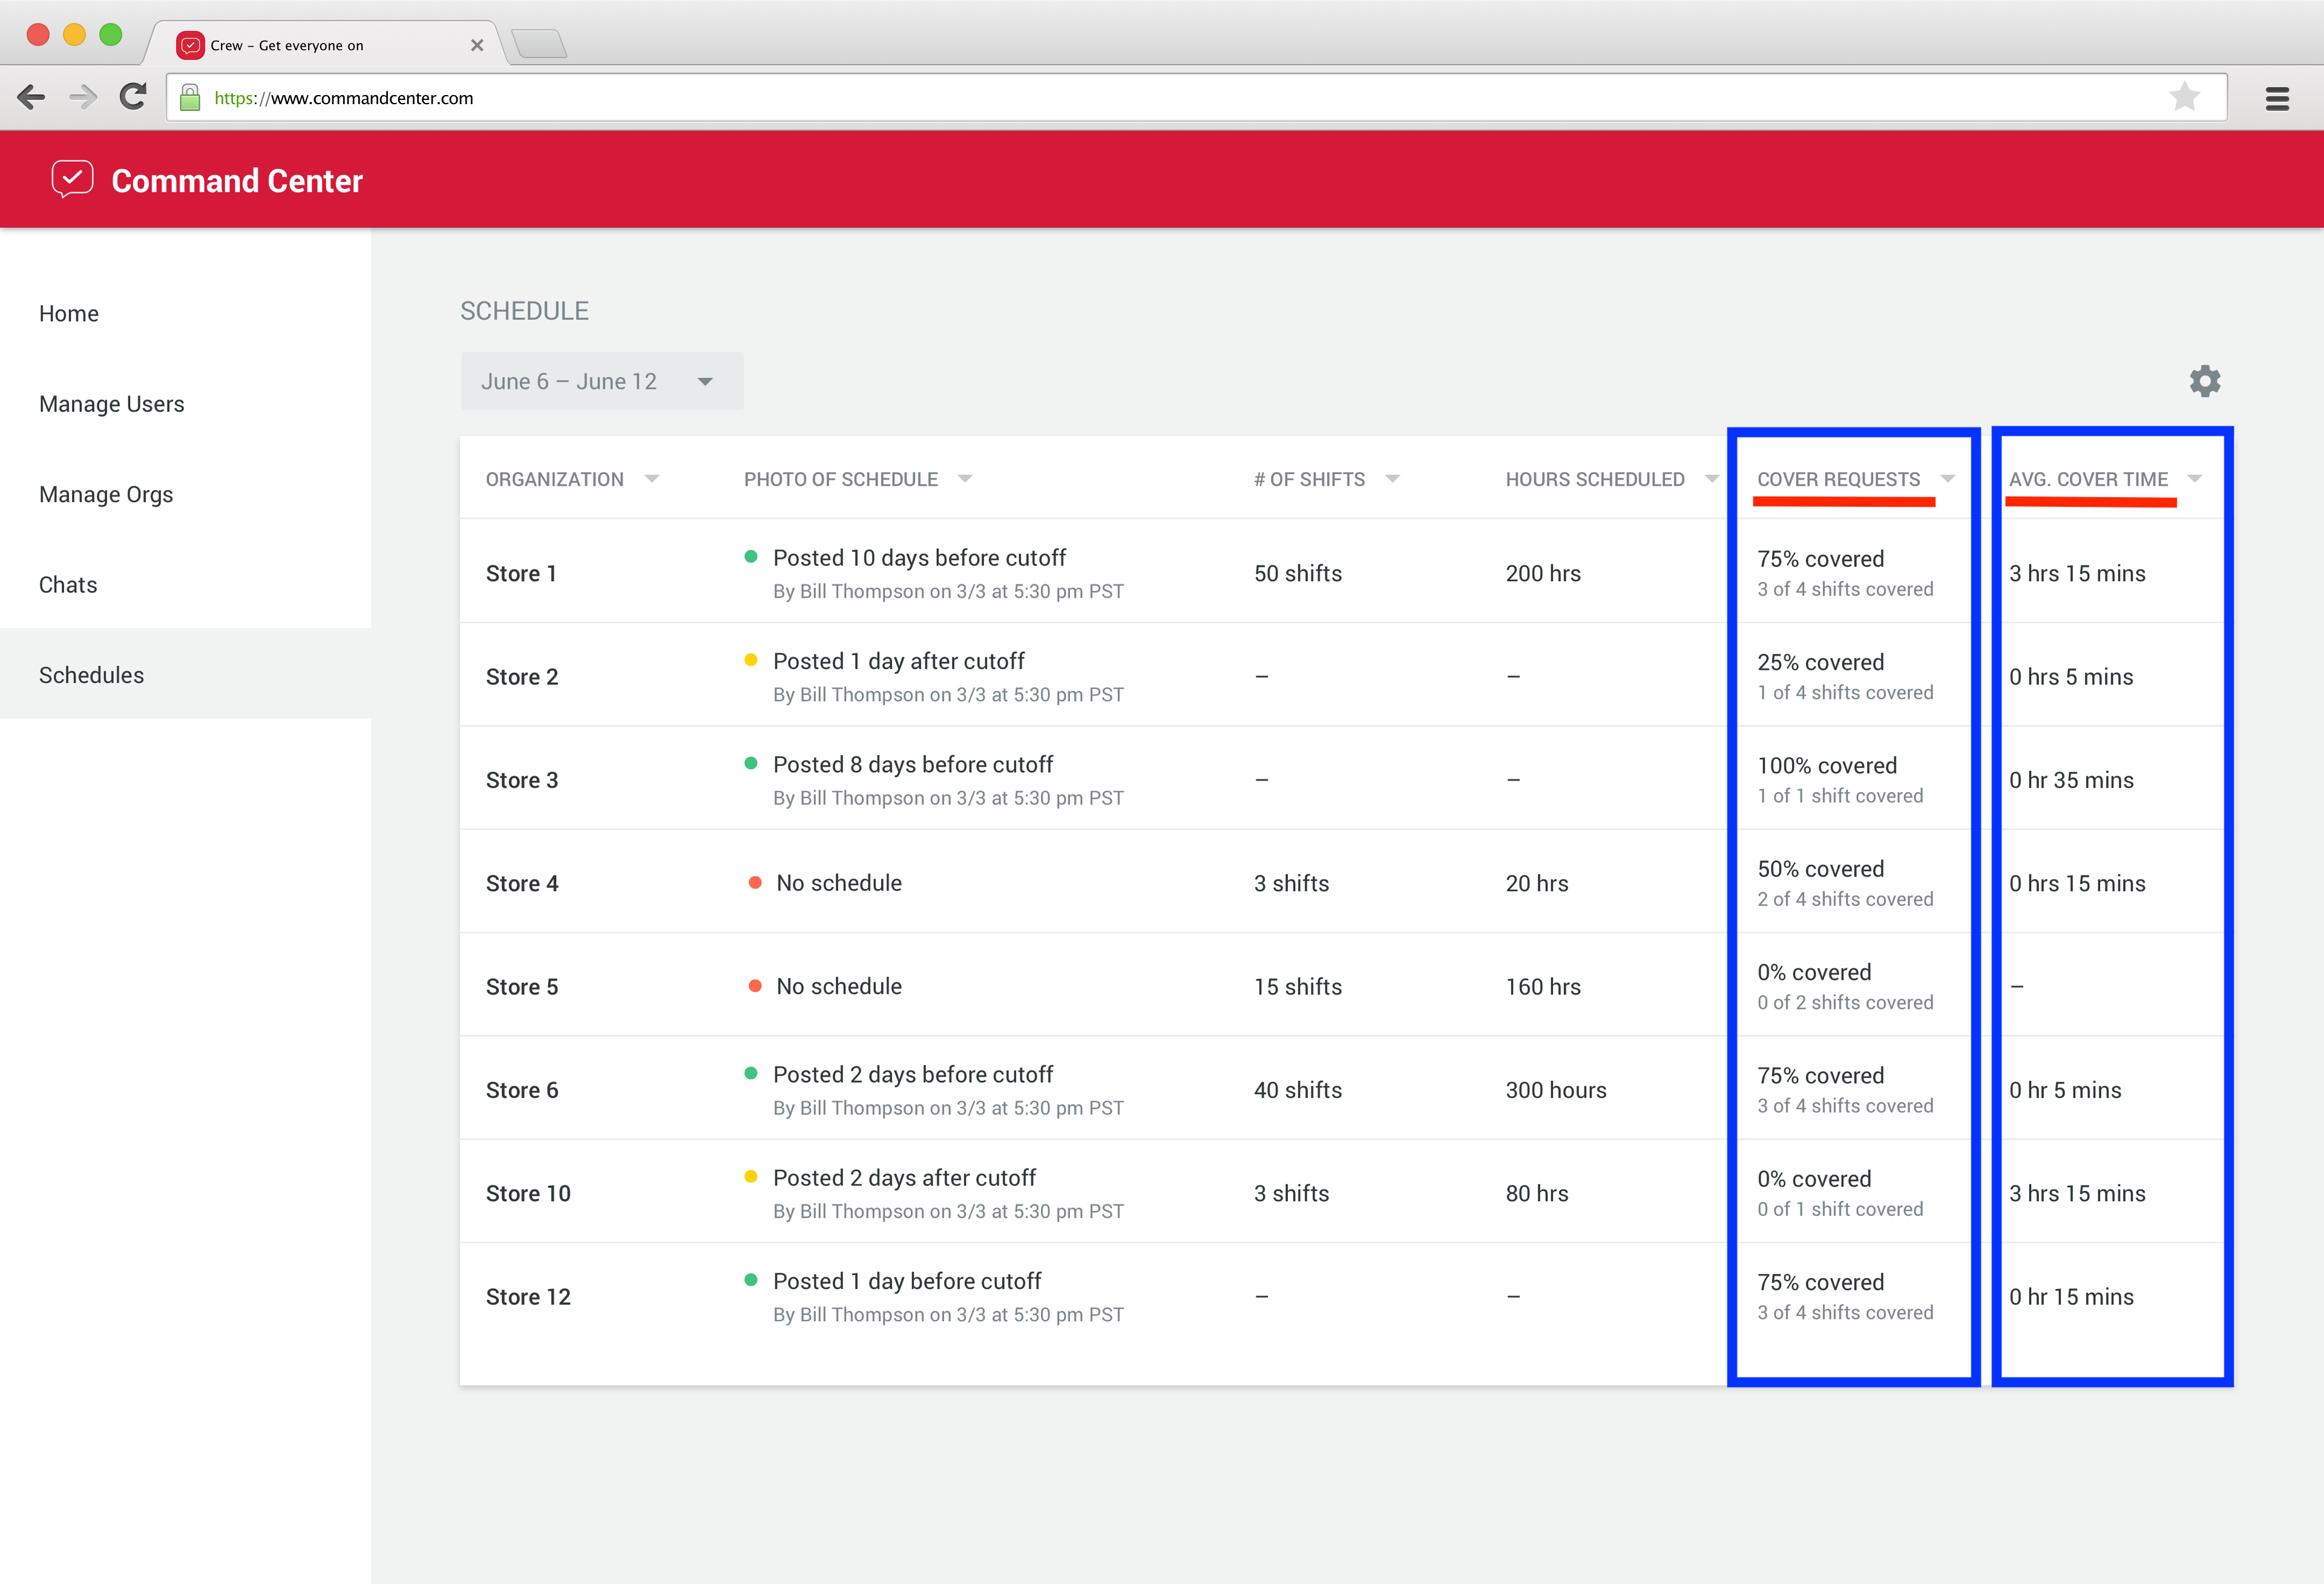Viewport: 2324px width, 1584px height.
Task: Click 'Posted 1 day after cutoff' text
Action: pyautogui.click(x=899, y=661)
